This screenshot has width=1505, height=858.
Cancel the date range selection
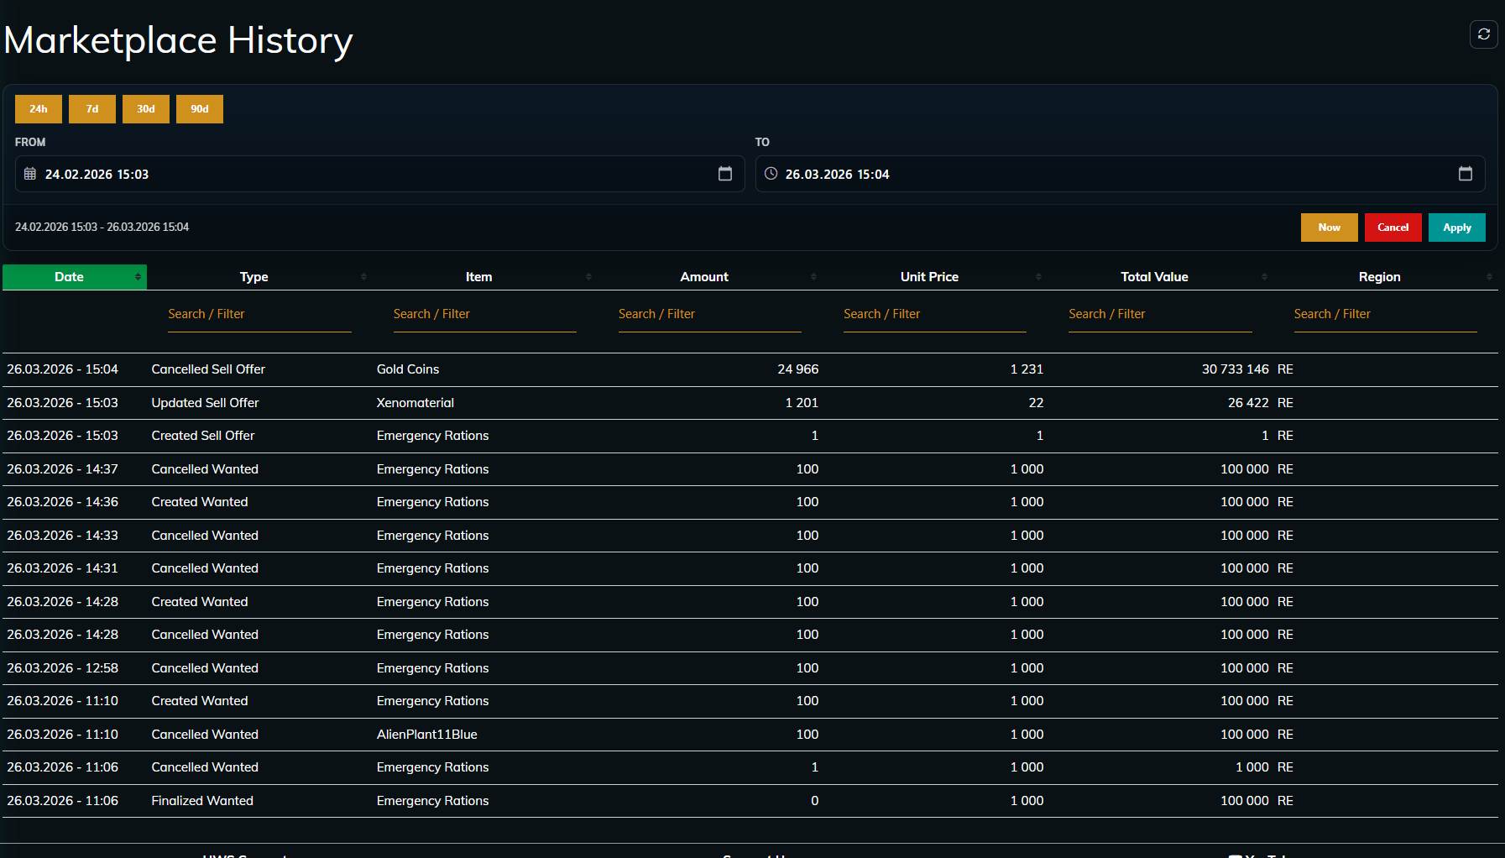[x=1393, y=227]
